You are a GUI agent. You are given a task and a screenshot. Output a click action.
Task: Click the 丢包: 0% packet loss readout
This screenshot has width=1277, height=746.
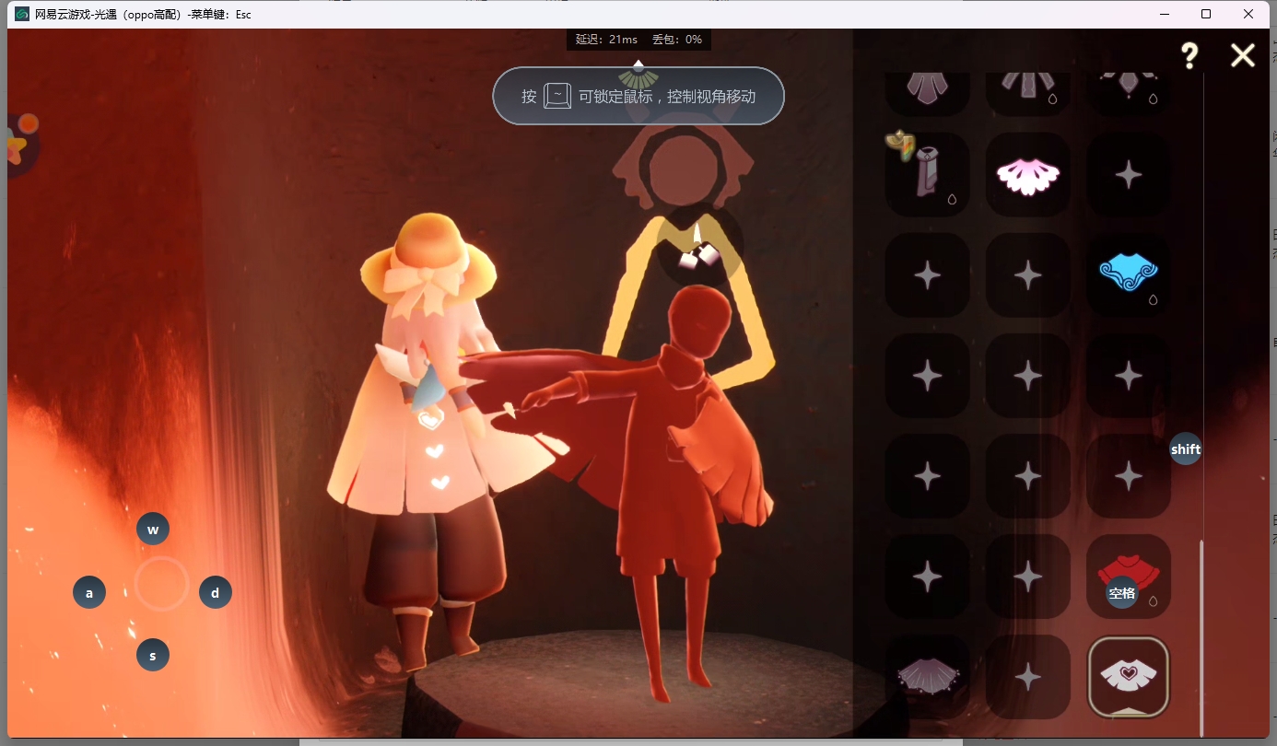click(x=677, y=40)
